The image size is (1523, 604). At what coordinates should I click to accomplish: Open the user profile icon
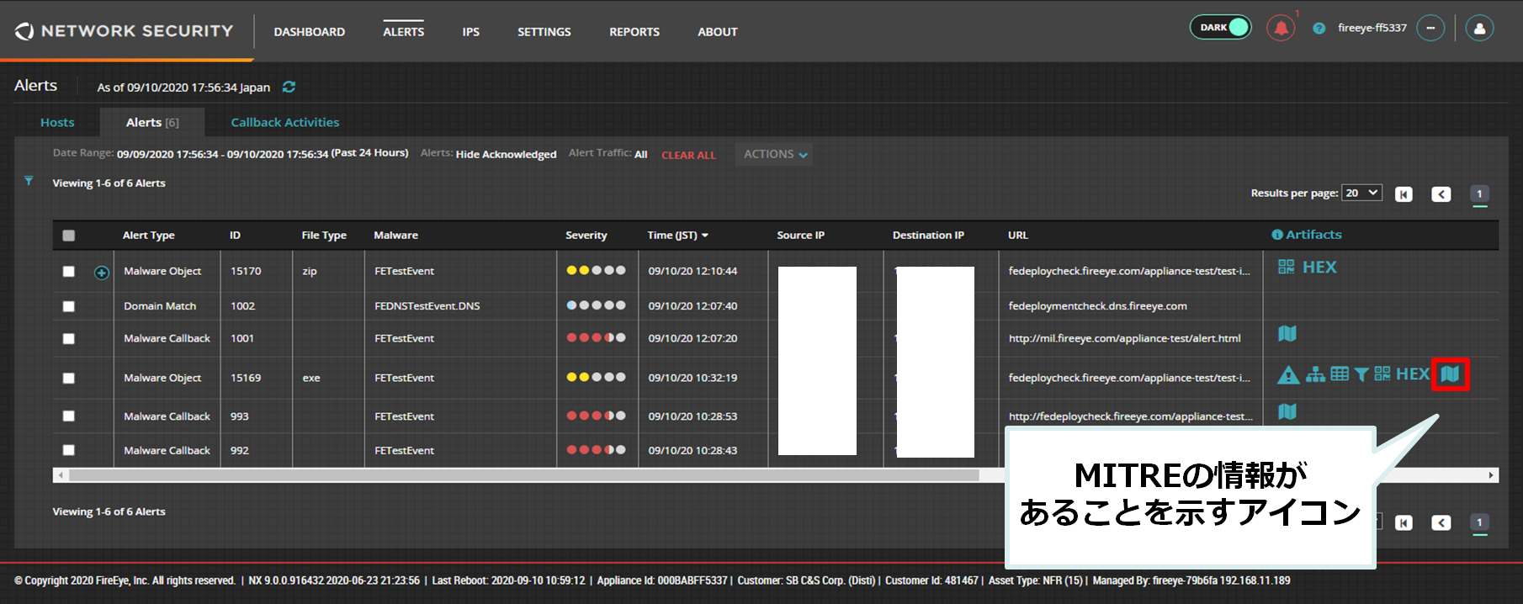[x=1479, y=28]
